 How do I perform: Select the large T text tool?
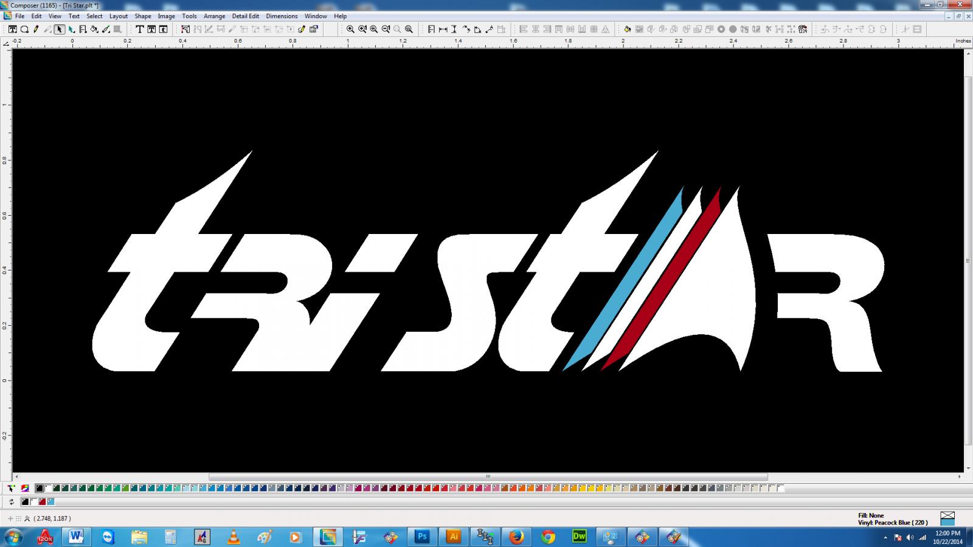click(139, 29)
